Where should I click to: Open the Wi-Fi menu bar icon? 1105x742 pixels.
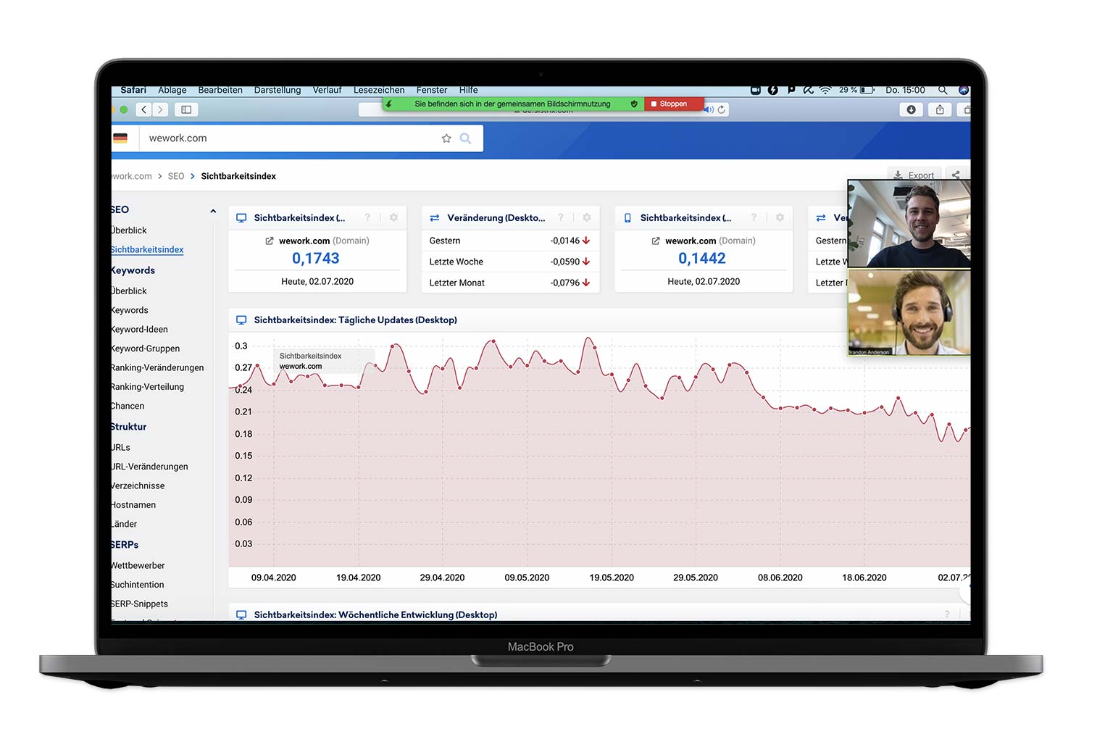[x=825, y=90]
